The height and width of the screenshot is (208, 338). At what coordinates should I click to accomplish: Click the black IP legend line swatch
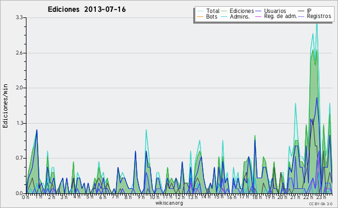coord(301,11)
